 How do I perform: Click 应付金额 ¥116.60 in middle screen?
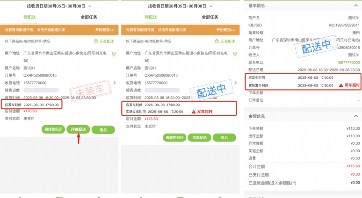click(x=151, y=119)
